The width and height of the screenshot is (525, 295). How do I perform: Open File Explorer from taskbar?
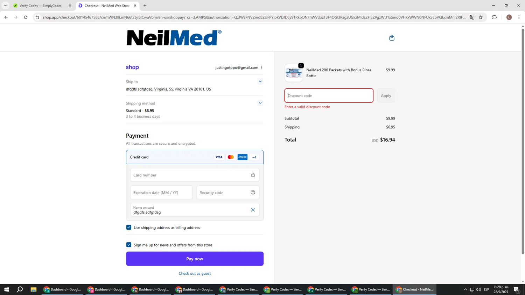point(34,289)
